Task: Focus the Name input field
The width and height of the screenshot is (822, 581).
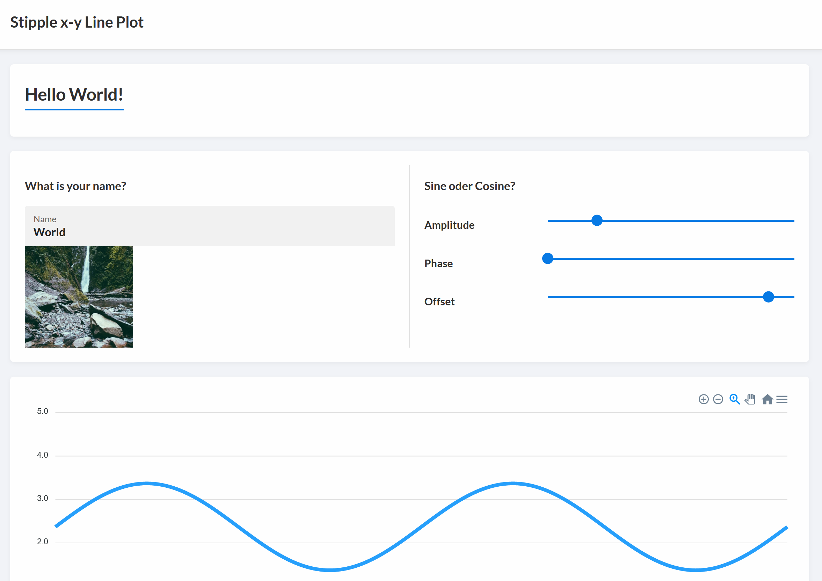Action: point(210,232)
